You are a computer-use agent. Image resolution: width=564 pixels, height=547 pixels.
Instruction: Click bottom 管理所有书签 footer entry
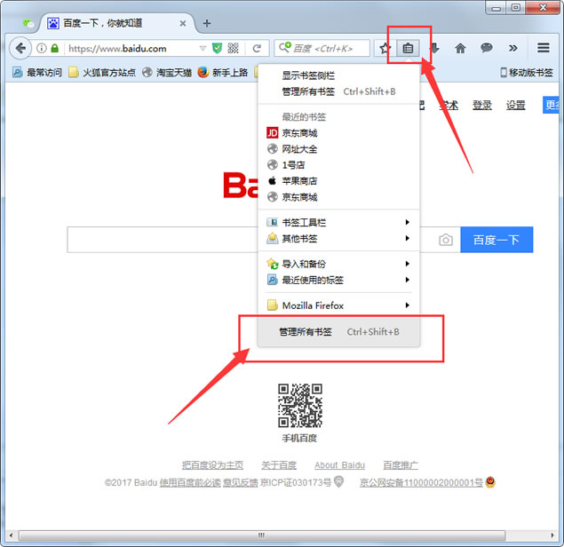tap(338, 331)
